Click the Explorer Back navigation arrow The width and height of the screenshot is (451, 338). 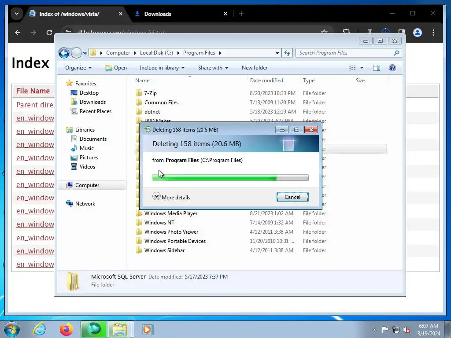pos(64,53)
